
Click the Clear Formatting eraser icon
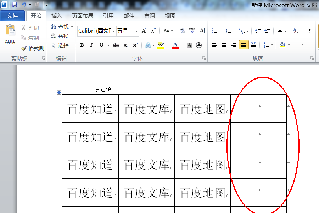(x=183, y=31)
